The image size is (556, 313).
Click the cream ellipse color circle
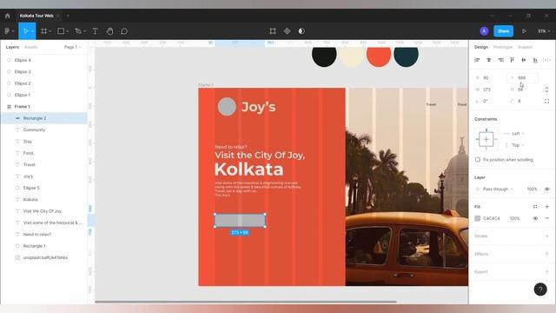351,56
